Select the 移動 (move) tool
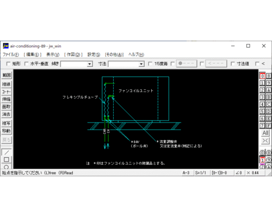The width and height of the screenshot is (272, 217). tap(7, 131)
